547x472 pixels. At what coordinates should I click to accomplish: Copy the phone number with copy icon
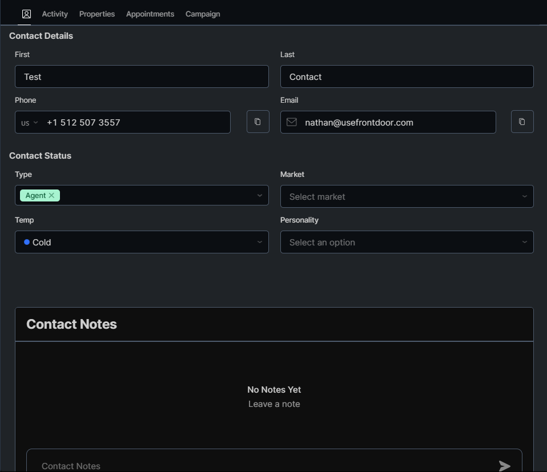[258, 122]
